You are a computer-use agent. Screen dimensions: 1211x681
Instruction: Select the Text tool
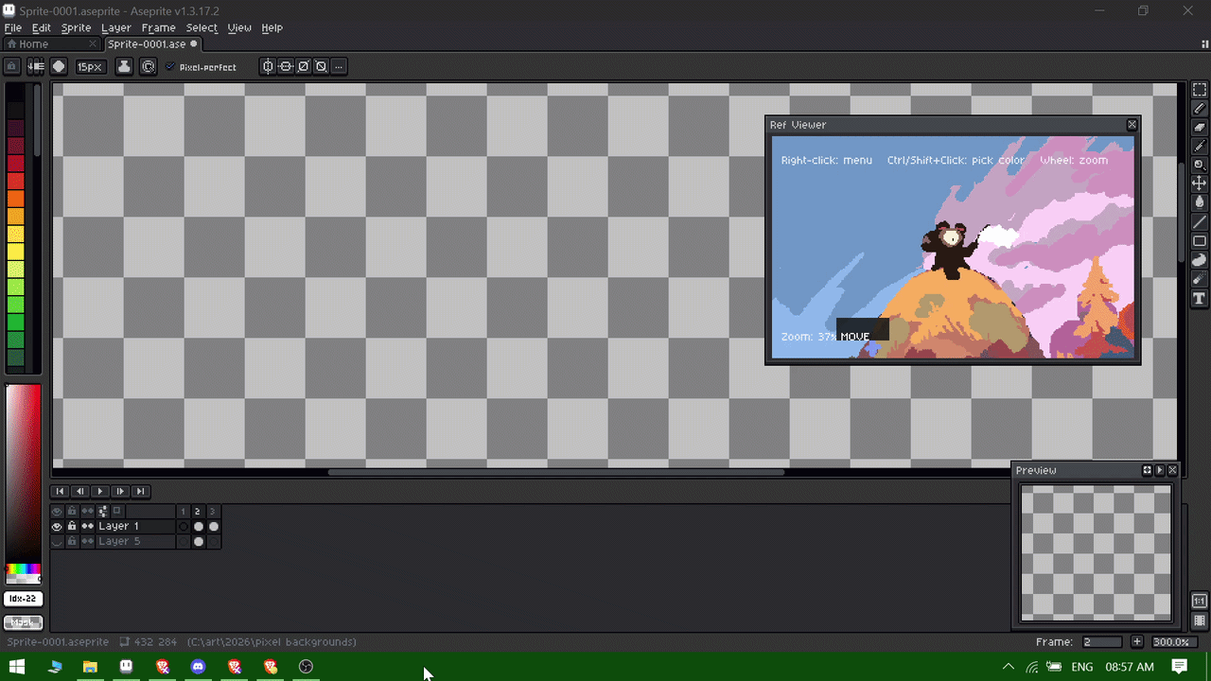tap(1199, 299)
